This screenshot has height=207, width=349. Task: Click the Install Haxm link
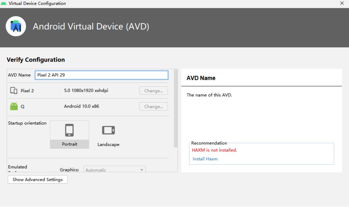tap(205, 159)
